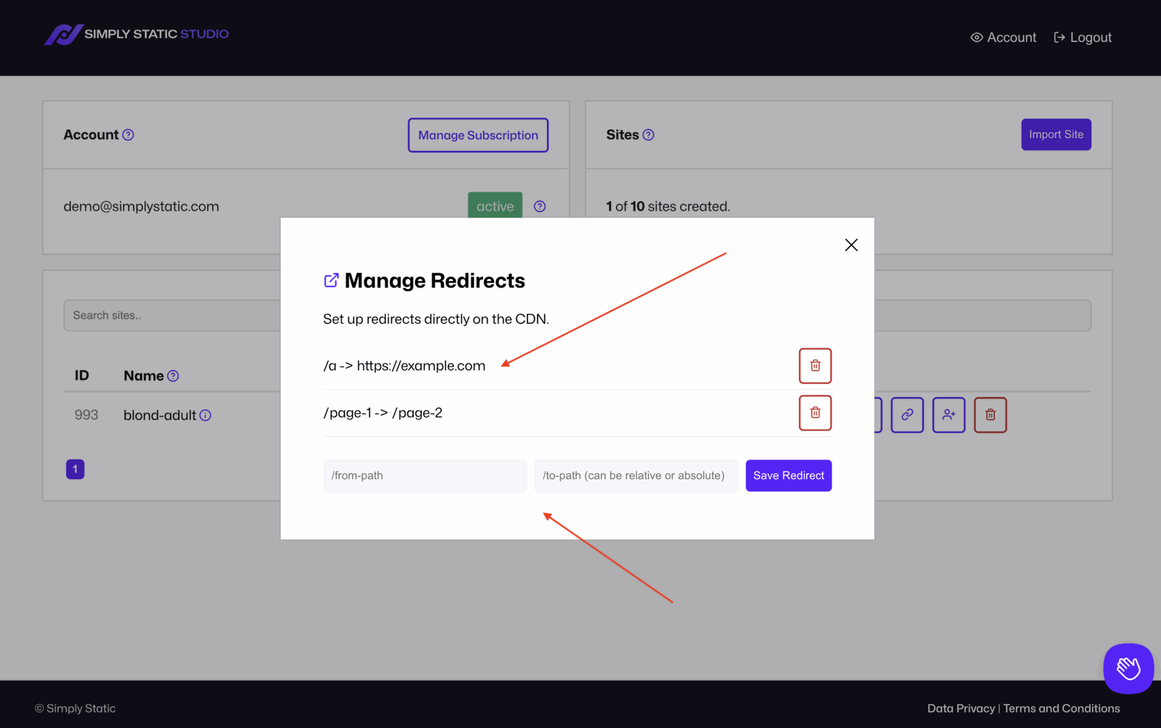Delete the /page-1 to /page-2 redirect
This screenshot has width=1161, height=728.
click(815, 412)
